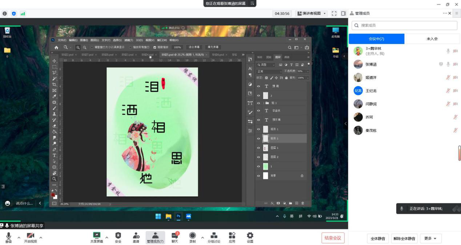461x245 pixels.
Task: Select the Horizontal Type tool
Action: 55,155
